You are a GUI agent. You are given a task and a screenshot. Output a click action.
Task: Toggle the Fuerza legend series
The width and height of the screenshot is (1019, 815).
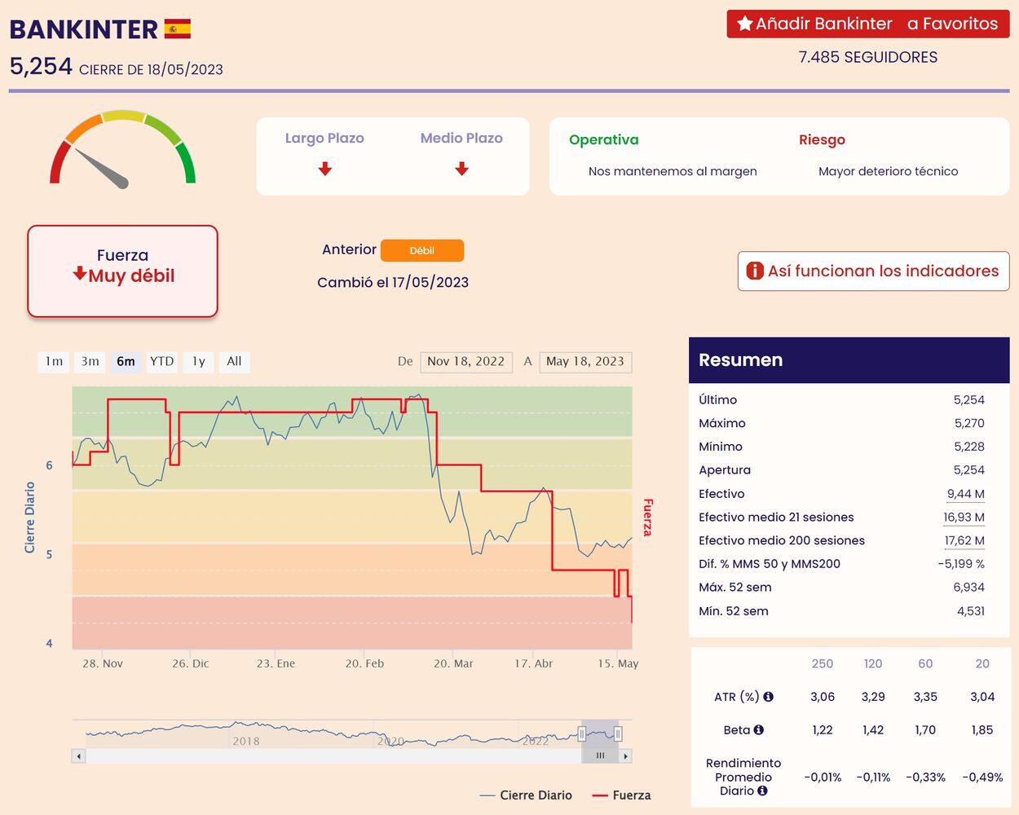(x=621, y=795)
